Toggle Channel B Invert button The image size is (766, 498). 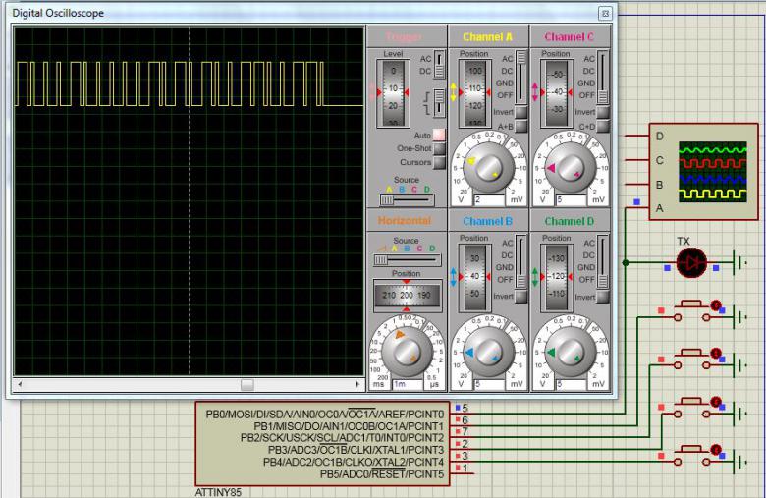(x=520, y=297)
